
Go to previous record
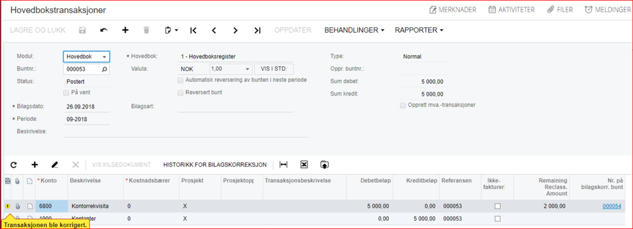coord(214,30)
